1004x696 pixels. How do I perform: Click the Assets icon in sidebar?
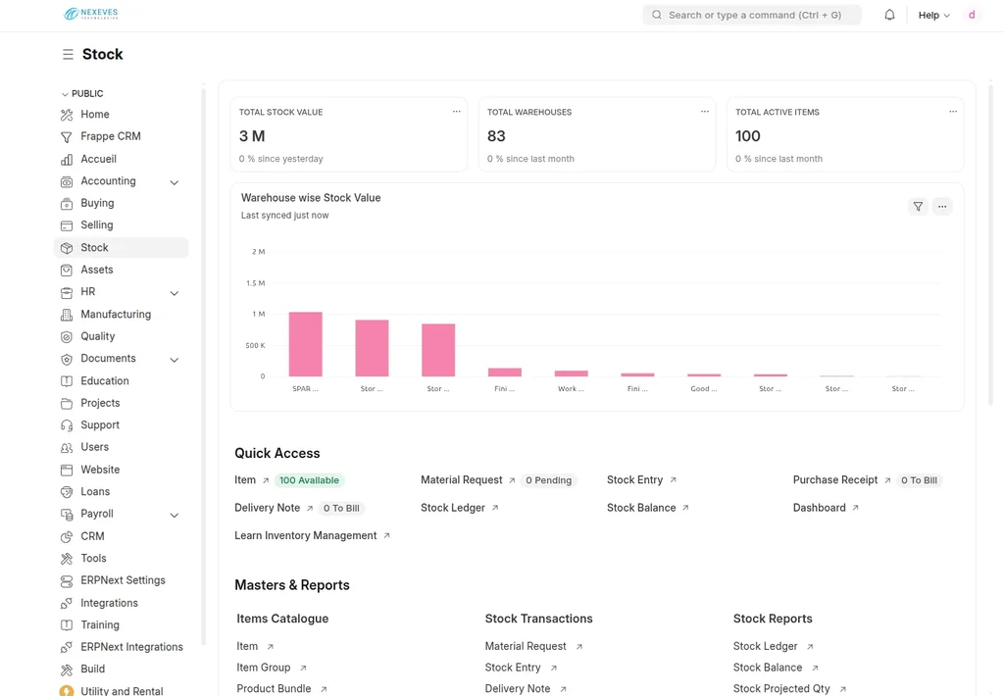click(x=67, y=271)
